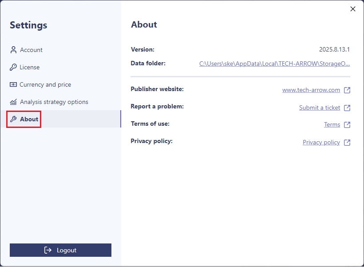Open the Data folder path link

pos(274,64)
